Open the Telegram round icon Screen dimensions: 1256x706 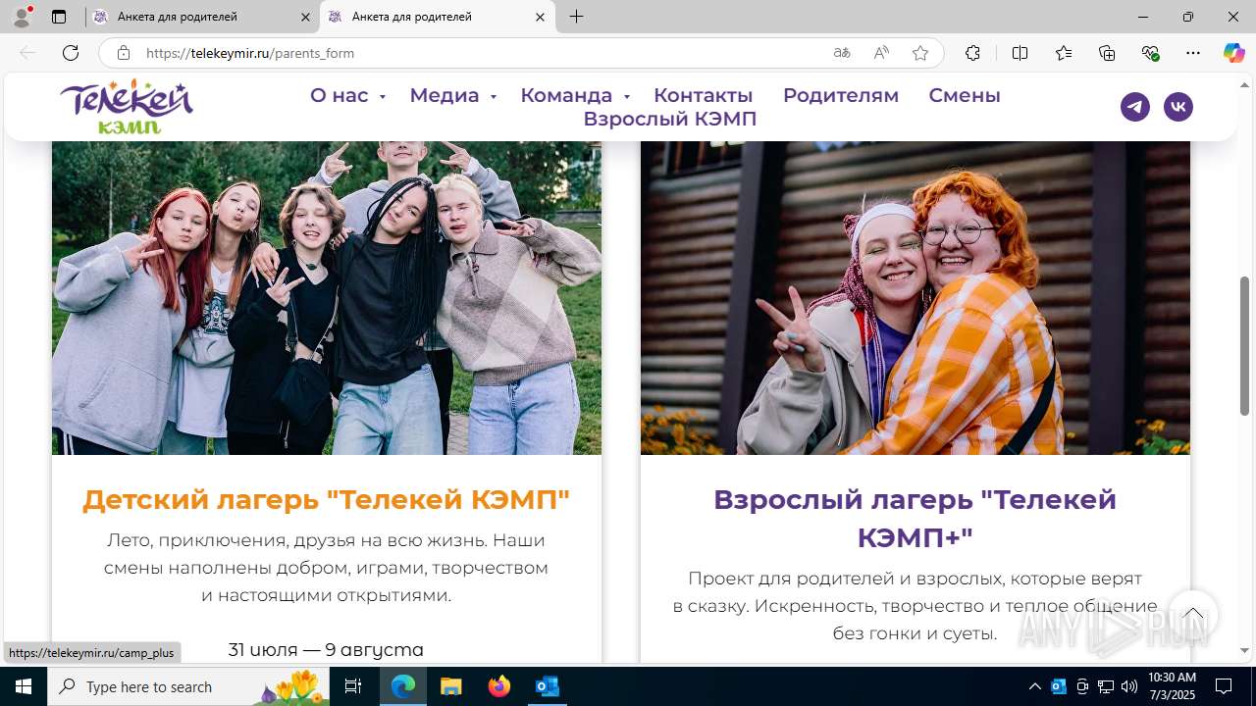1135,107
